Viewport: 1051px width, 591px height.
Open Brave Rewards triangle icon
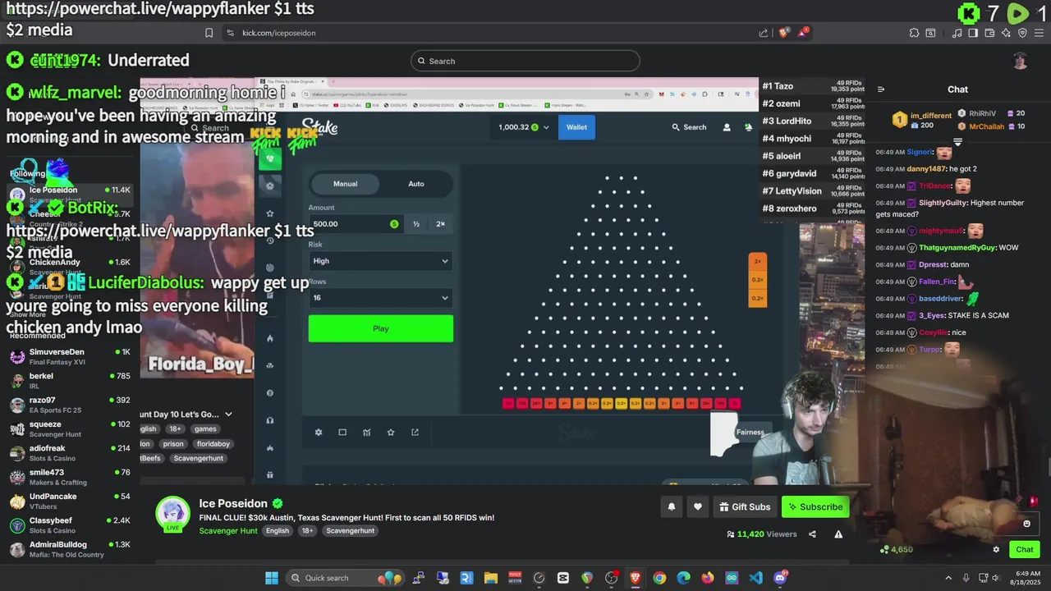(x=804, y=33)
